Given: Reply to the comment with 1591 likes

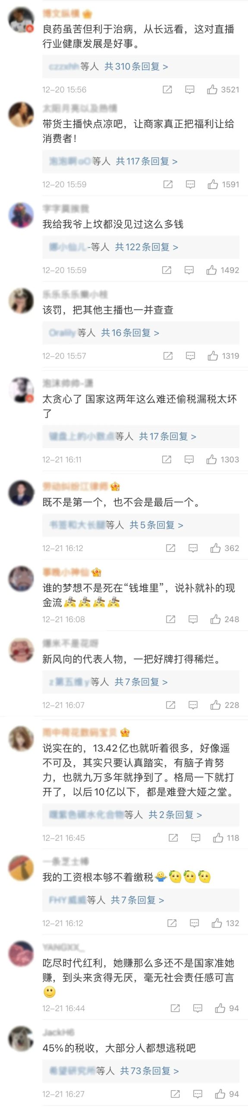Looking at the screenshot, I should click(x=190, y=185).
